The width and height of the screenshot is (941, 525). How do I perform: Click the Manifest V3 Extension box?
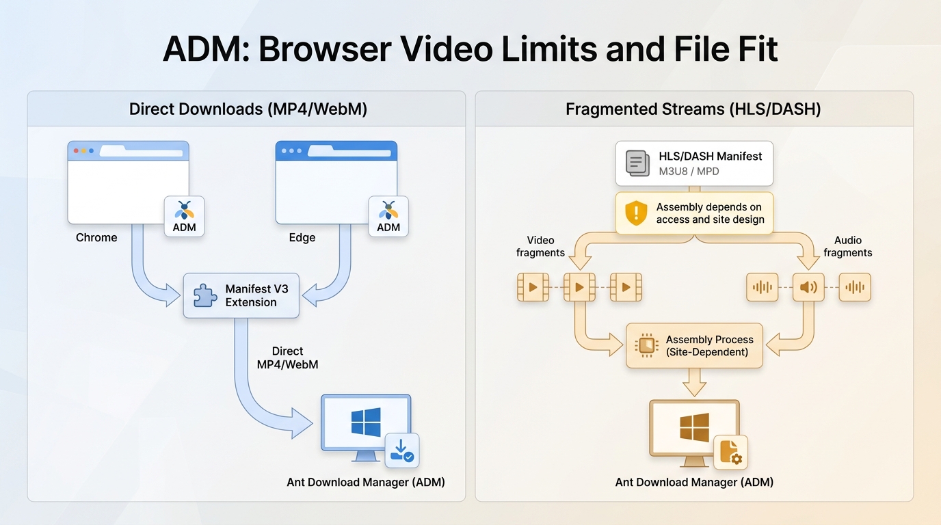[241, 295]
